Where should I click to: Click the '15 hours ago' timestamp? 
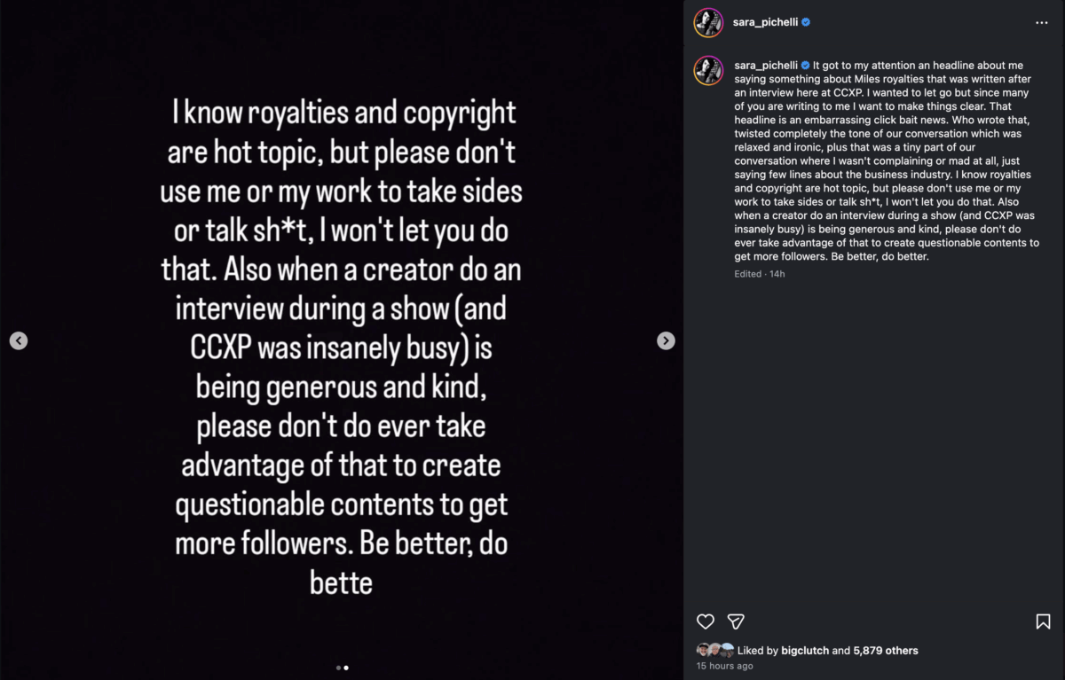tap(724, 666)
